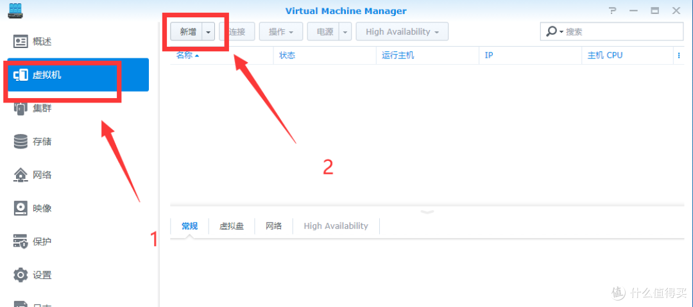Expand the 新增 dropdown arrow
This screenshot has width=693, height=307.
[x=208, y=32]
